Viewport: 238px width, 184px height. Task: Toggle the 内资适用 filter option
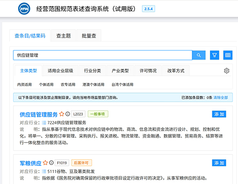click(x=24, y=84)
